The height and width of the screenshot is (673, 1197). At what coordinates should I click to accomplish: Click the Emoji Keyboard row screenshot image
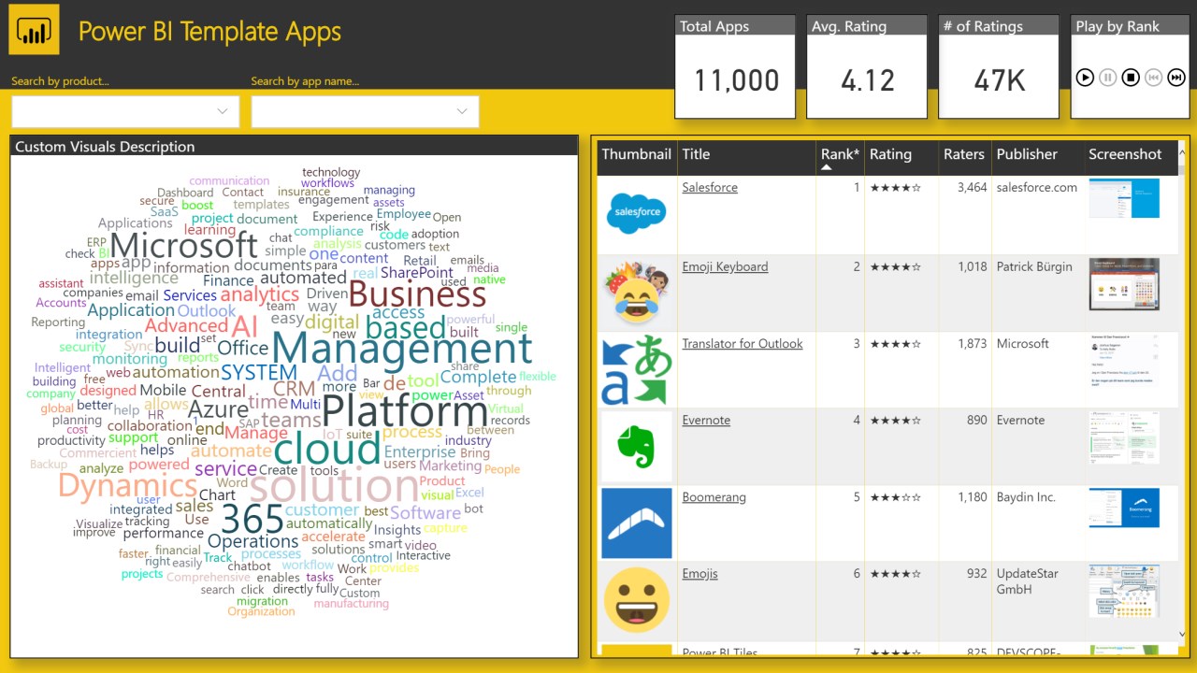click(x=1124, y=284)
